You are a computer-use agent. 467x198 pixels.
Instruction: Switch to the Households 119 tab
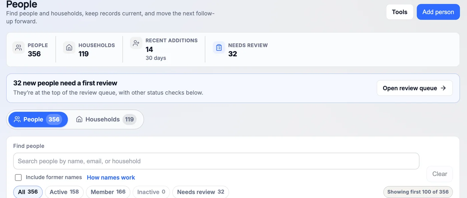pyautogui.click(x=106, y=119)
